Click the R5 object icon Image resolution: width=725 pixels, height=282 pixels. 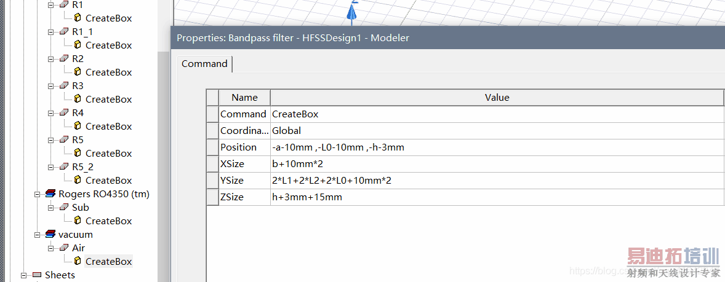click(64, 139)
